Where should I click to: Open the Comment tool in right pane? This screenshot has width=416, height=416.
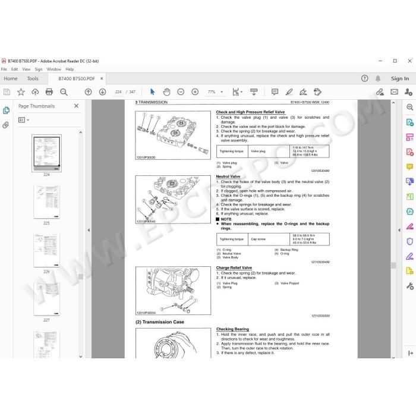tap(409, 166)
